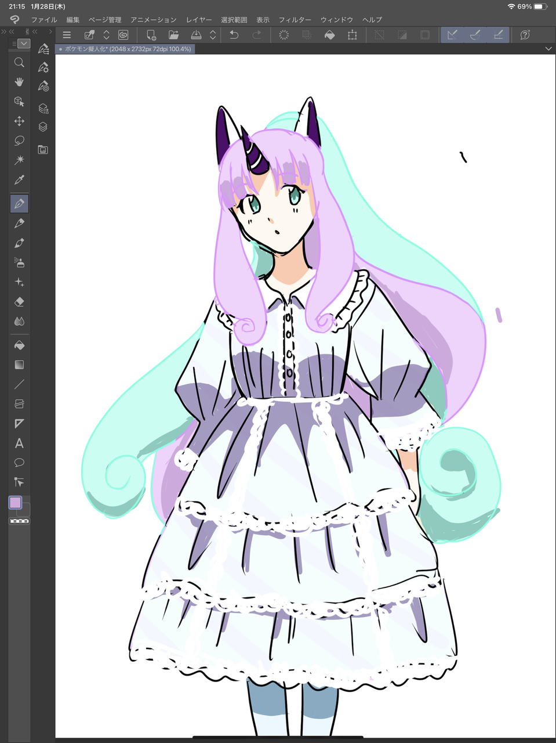Select the Frame border tool
The image size is (556, 743).
coord(19,404)
